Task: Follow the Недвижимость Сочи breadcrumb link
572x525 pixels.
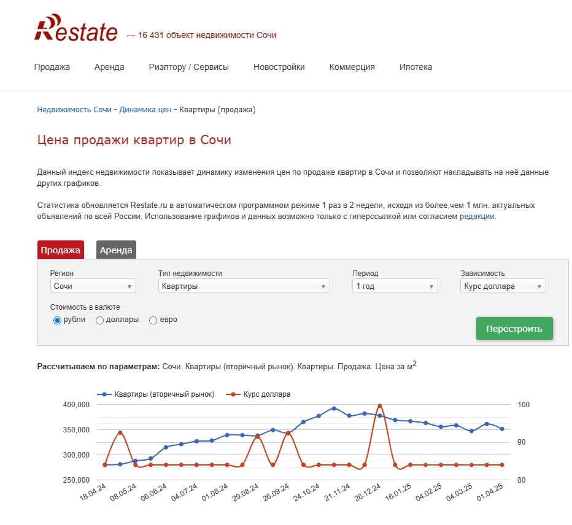Action: [x=74, y=110]
